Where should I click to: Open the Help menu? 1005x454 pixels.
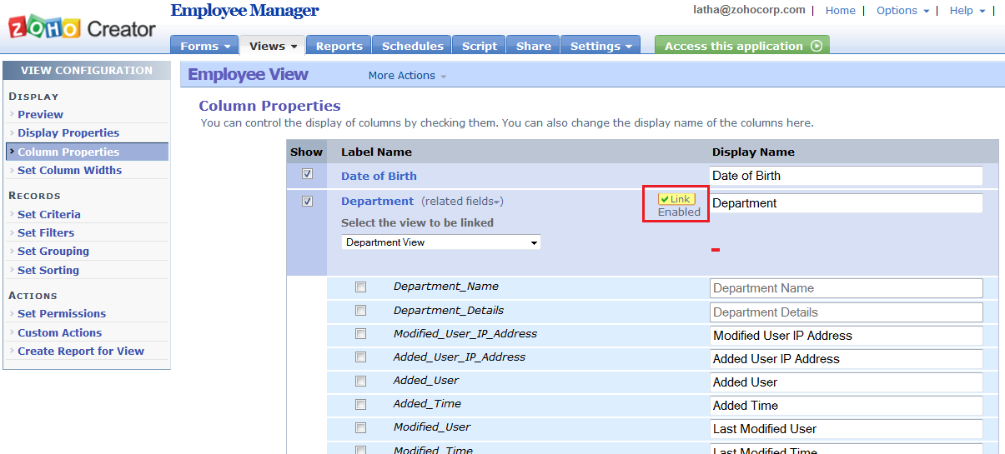coord(967,10)
